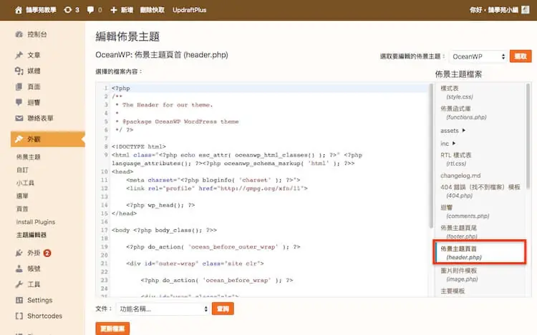This screenshot has width=537, height=335.
Task: Open the 帳號 user icon
Action: [x=19, y=269]
